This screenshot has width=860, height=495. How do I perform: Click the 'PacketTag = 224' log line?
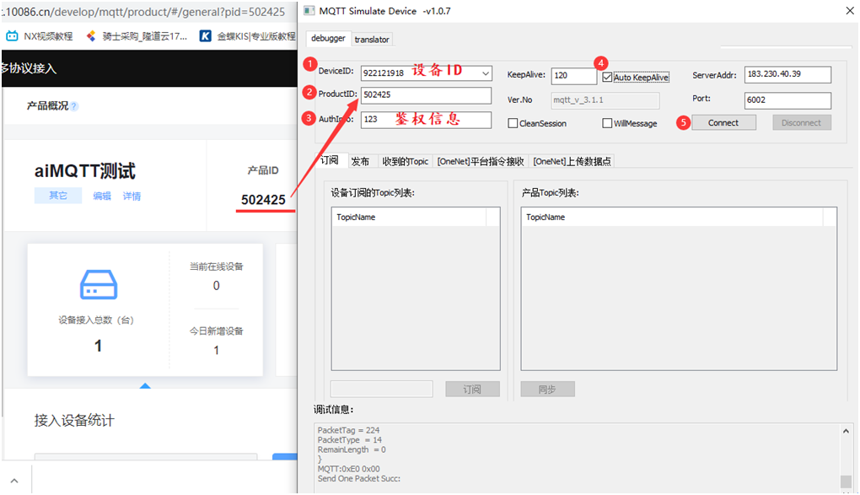tap(348, 430)
